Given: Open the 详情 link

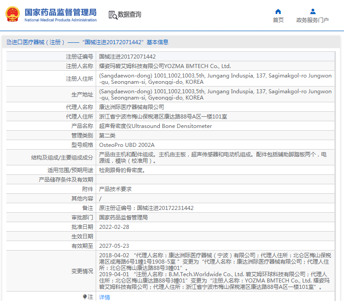Looking at the screenshot, I should (104, 297).
